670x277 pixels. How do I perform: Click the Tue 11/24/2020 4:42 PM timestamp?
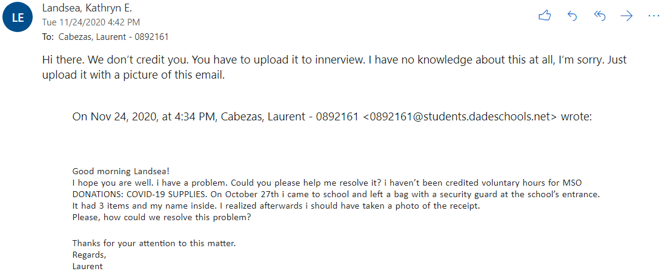pos(91,22)
